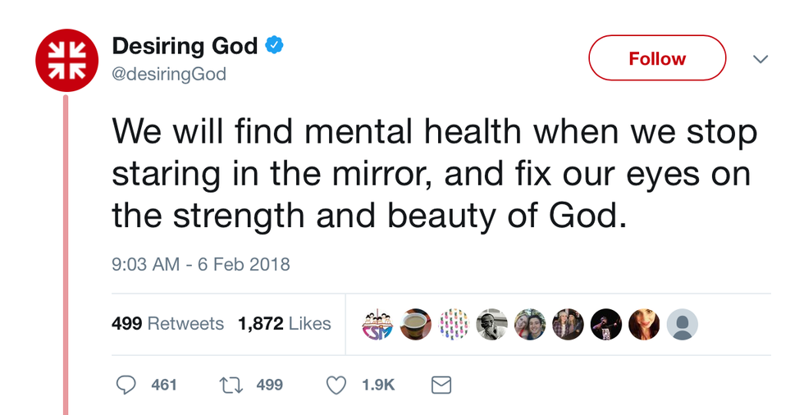
Task: Click the default gray silhouette avatar
Action: click(x=683, y=325)
